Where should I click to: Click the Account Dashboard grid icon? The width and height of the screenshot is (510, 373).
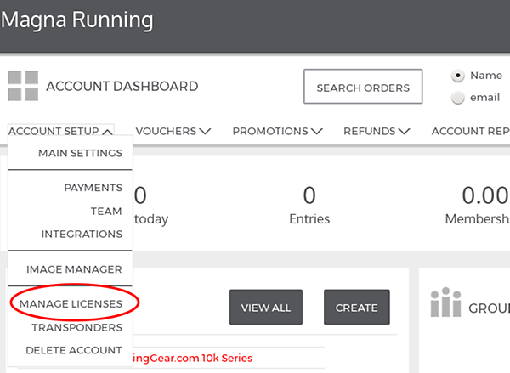pos(23,86)
